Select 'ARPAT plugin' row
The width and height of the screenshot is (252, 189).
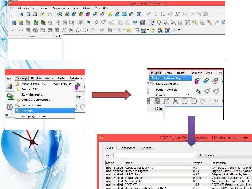coord(179,174)
